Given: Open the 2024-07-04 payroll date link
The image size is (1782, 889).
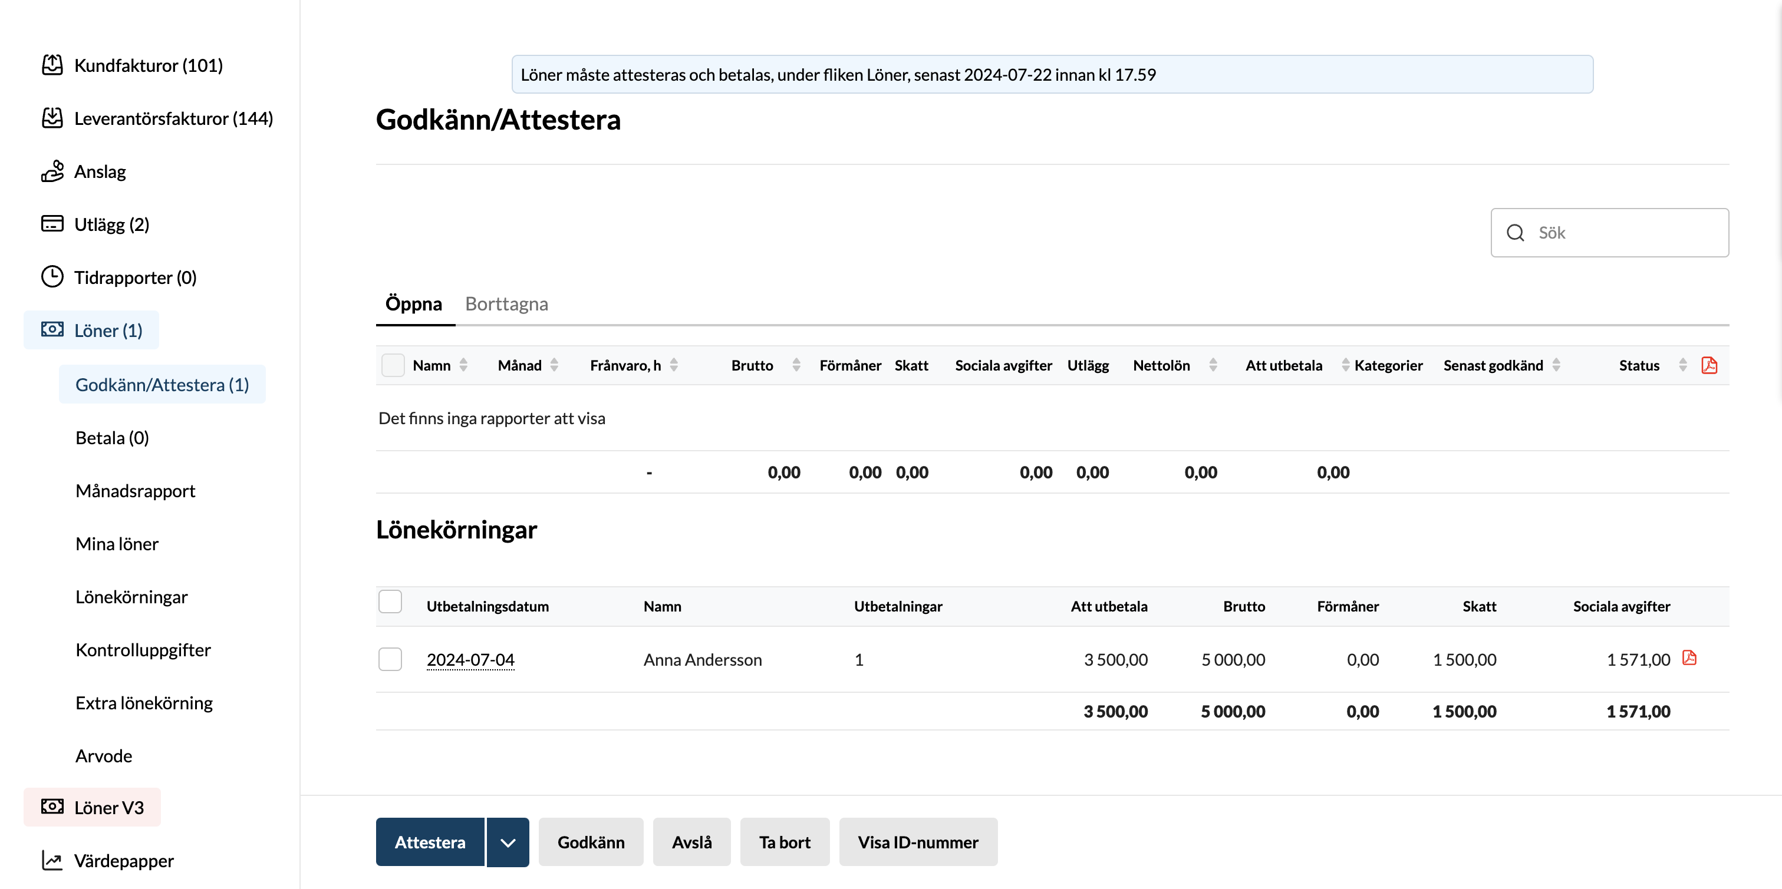Looking at the screenshot, I should tap(470, 659).
